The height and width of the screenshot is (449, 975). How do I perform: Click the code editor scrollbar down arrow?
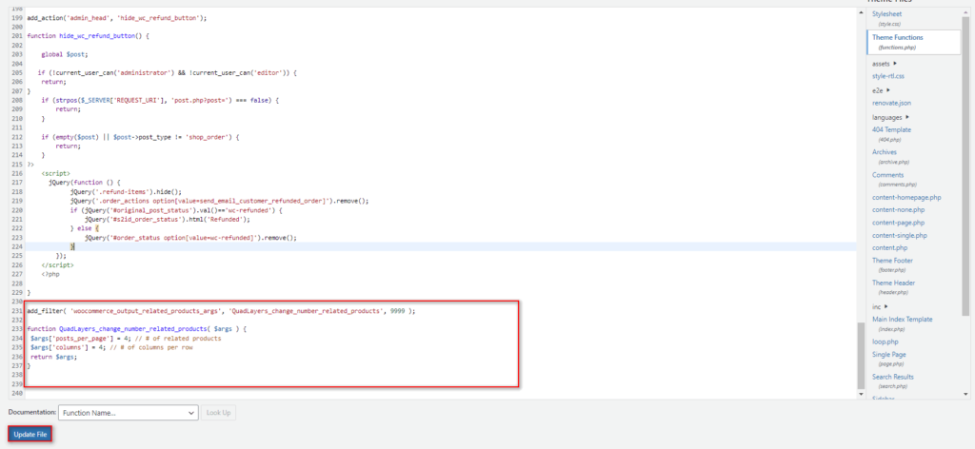tap(861, 394)
